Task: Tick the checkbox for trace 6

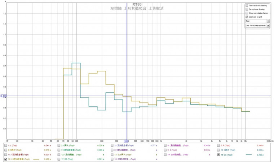Action: pos(6,150)
